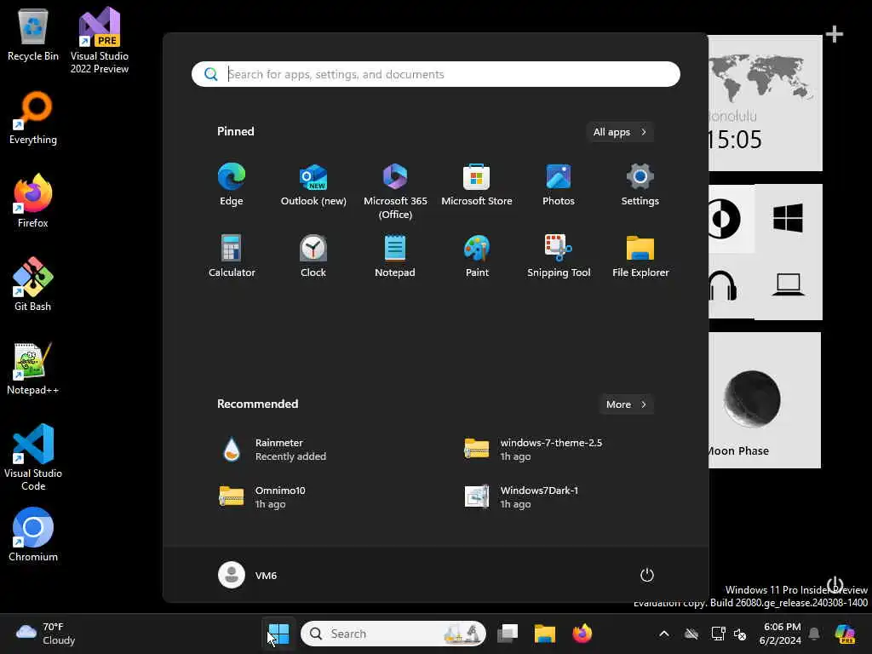Open Microsoft 365 (Office) app
This screenshot has width=872, height=654.
395,192
